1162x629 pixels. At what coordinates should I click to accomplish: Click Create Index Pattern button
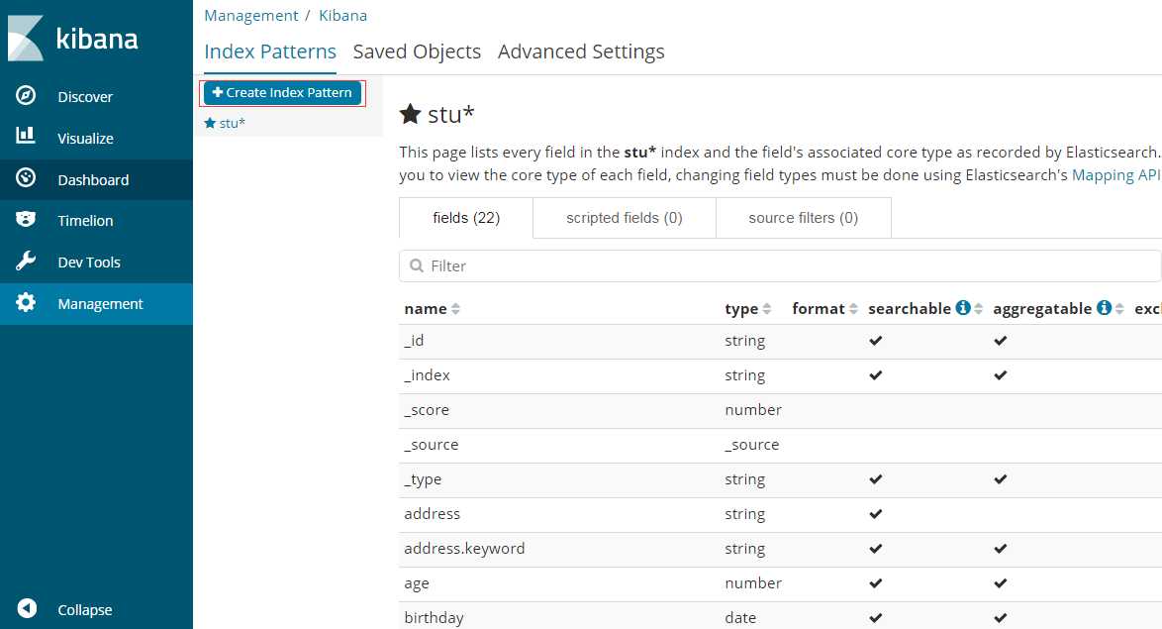[x=282, y=93]
